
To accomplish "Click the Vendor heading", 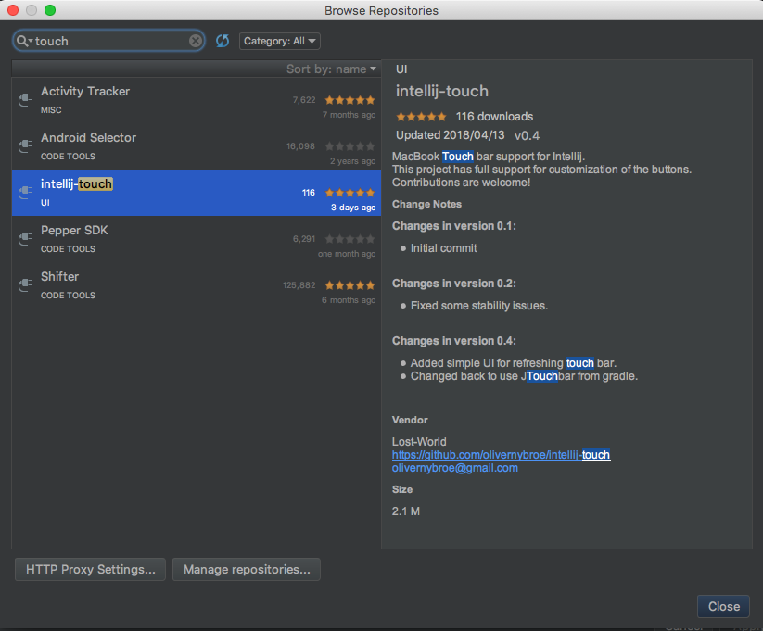I will tap(410, 421).
